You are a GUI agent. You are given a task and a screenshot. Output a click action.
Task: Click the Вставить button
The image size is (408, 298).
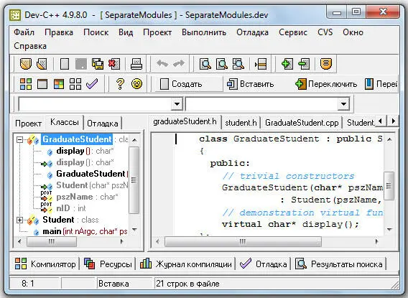tap(250, 84)
